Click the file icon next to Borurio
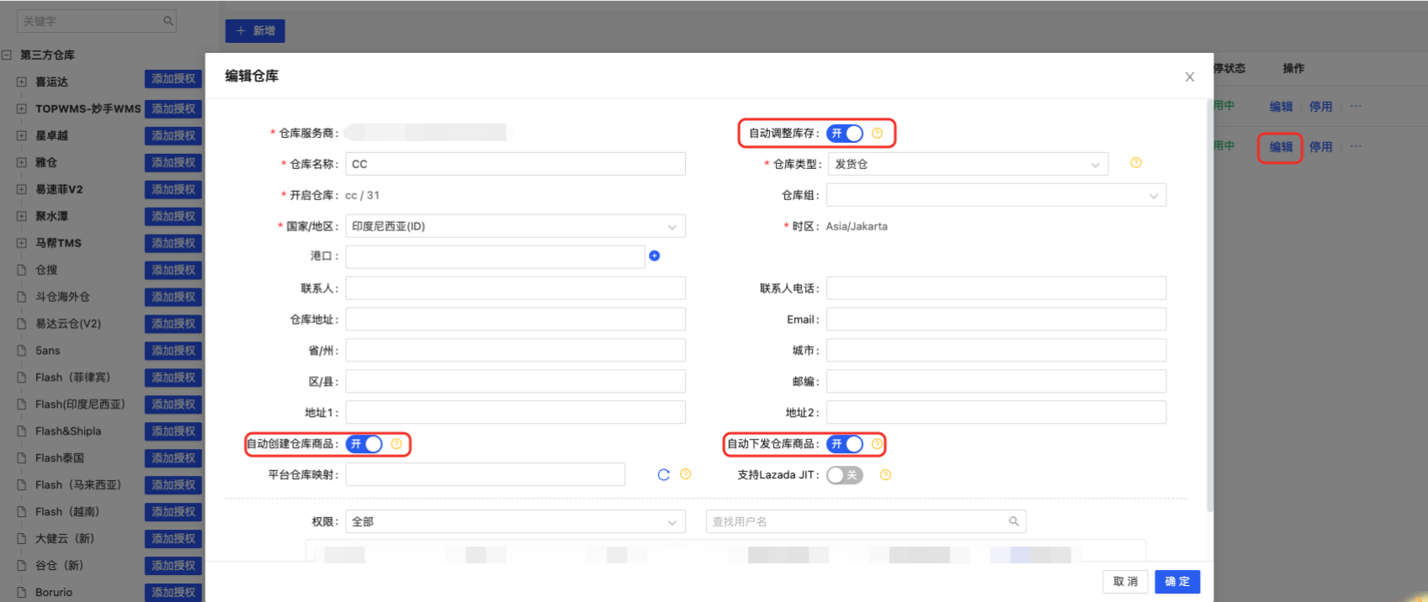1428x602 pixels. click(x=22, y=592)
